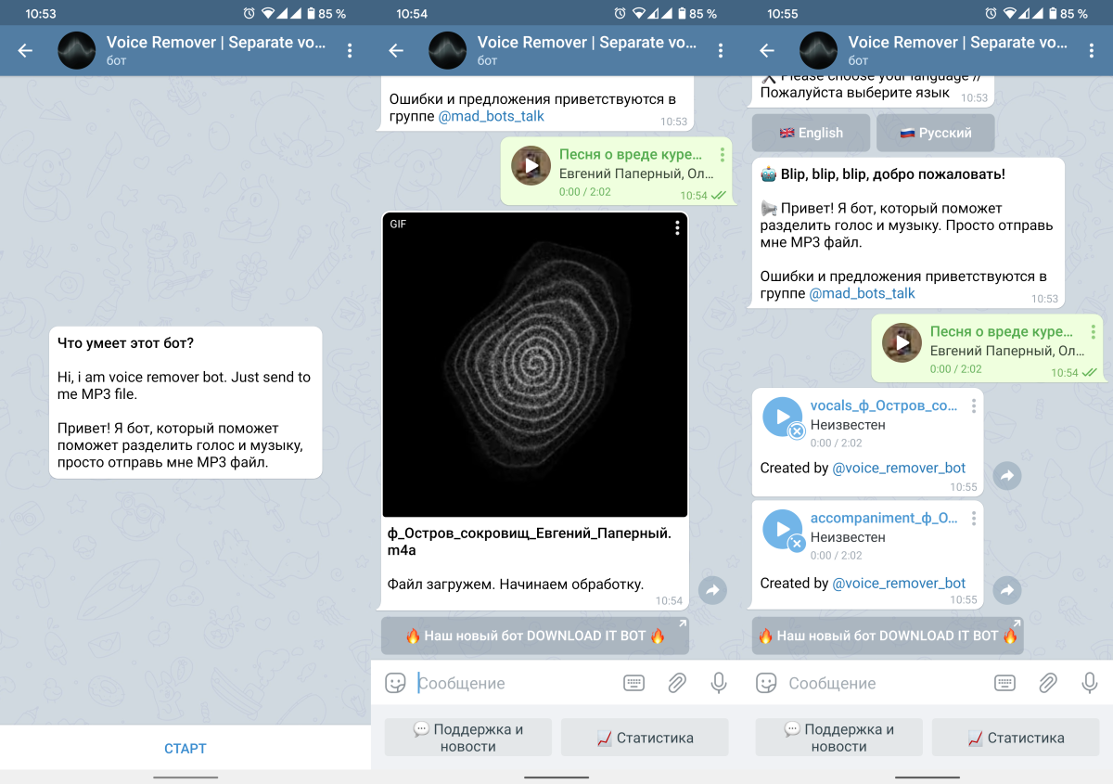Screen dimensions: 1113x784
Task: Open sticker emoji panel on 10:55 screen
Action: tap(767, 684)
